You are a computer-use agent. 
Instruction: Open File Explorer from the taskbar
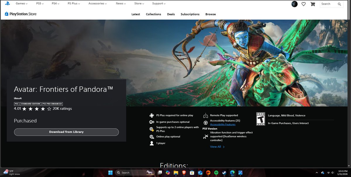coord(176,172)
